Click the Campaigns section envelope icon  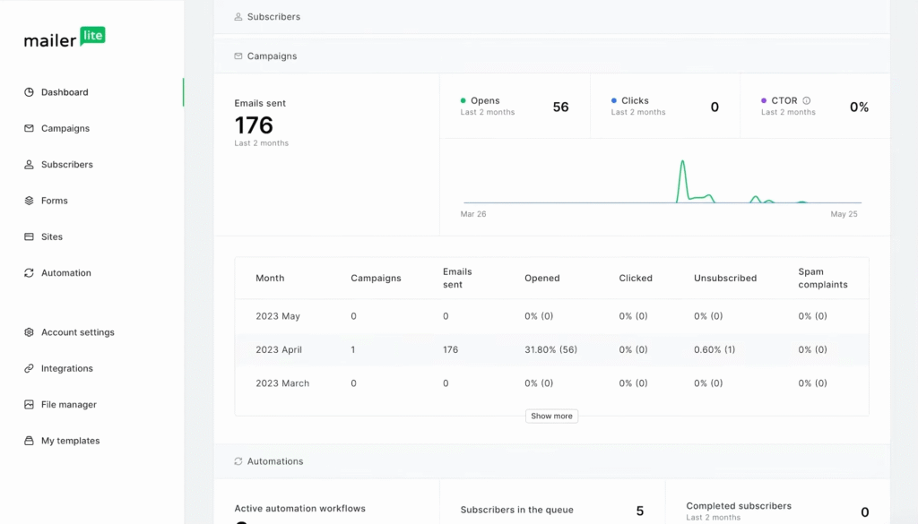tap(237, 56)
